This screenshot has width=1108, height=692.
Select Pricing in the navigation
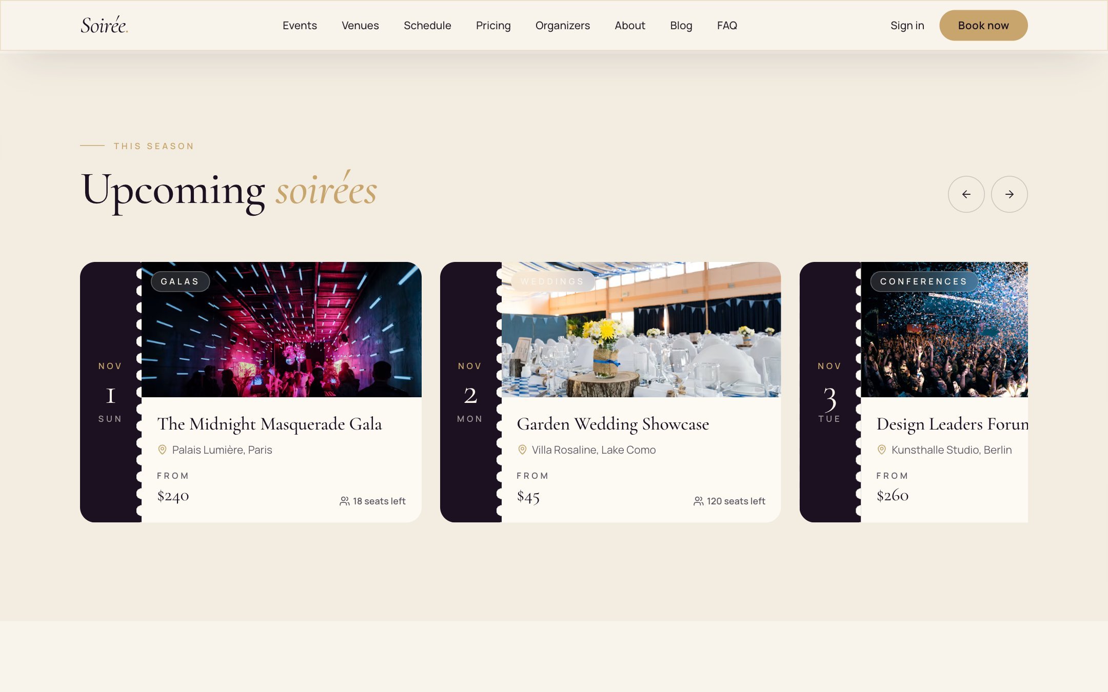click(493, 25)
